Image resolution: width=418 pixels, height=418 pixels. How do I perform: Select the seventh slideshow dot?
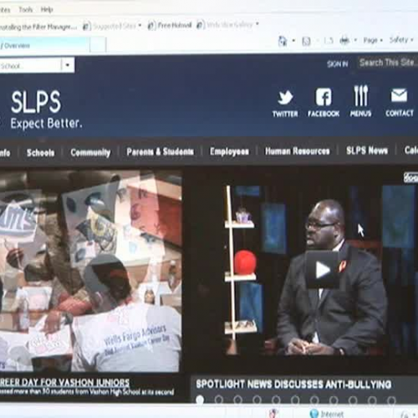pos(314,400)
